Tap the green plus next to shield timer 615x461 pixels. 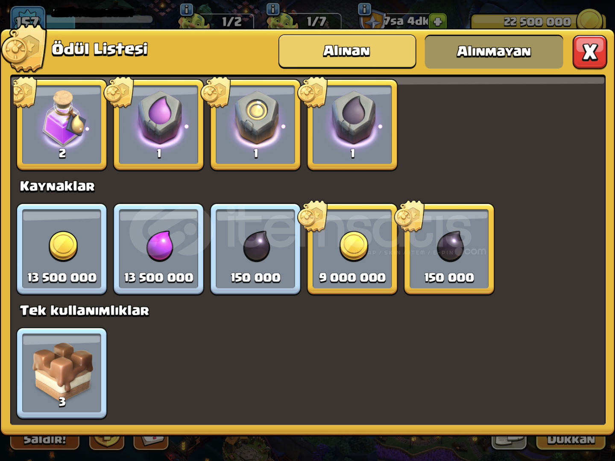tap(438, 21)
